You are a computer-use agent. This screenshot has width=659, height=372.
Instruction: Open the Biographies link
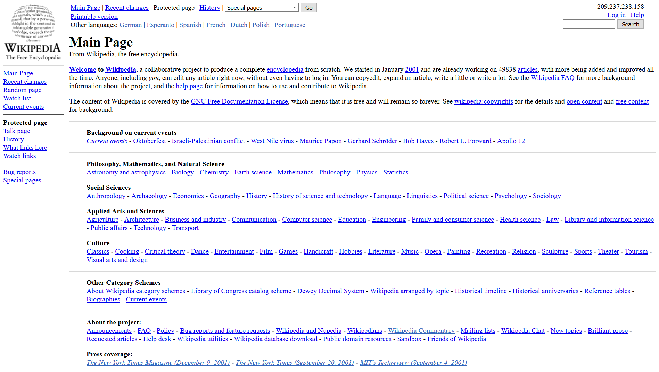click(x=103, y=299)
